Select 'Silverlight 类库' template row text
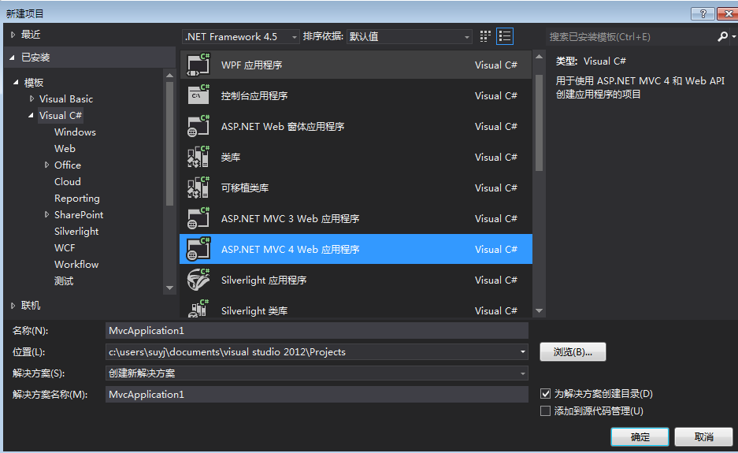The width and height of the screenshot is (738, 453). 254,310
